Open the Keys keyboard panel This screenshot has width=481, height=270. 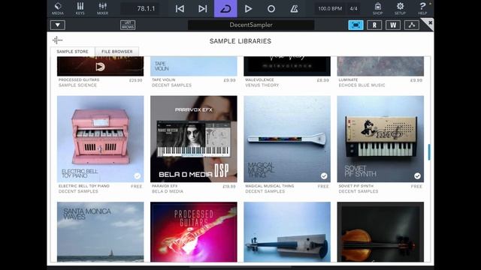(x=80, y=8)
